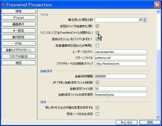Click the FreeMind butterfly title bar icon
This screenshot has height=126, width=162.
(3, 5)
